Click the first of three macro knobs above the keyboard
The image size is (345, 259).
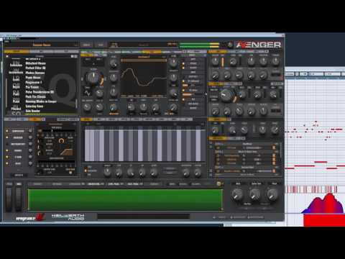237,194
